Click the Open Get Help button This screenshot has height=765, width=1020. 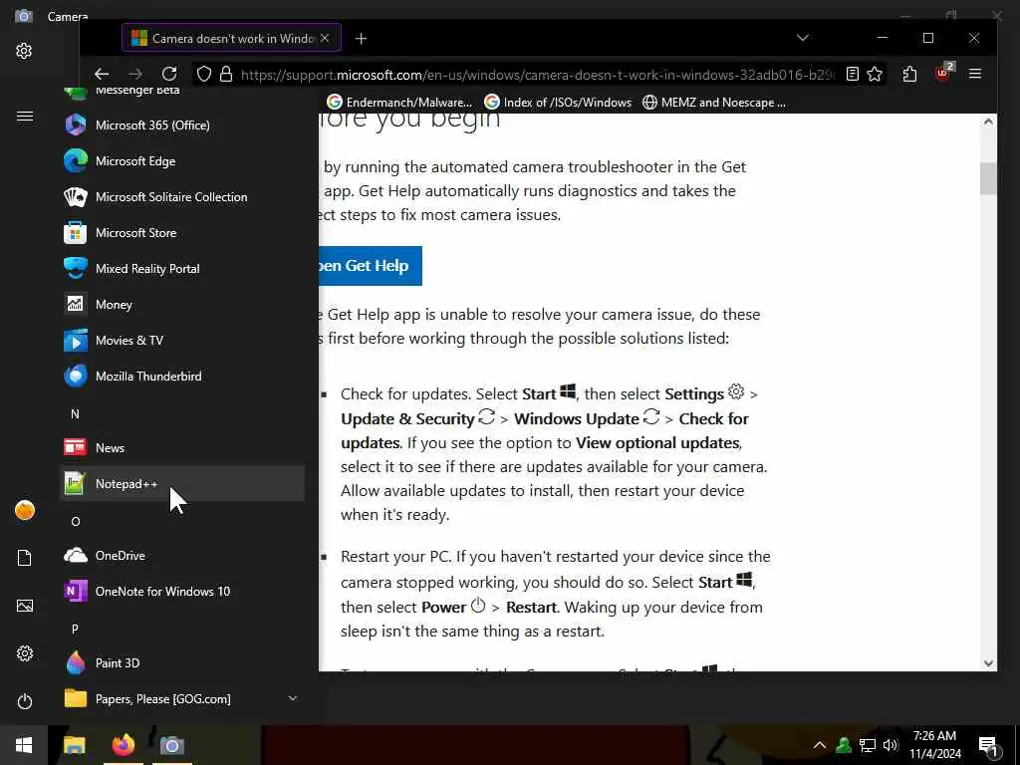coord(371,265)
